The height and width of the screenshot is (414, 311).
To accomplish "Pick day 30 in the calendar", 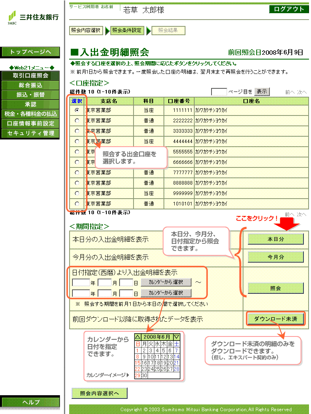I will point(144,376).
